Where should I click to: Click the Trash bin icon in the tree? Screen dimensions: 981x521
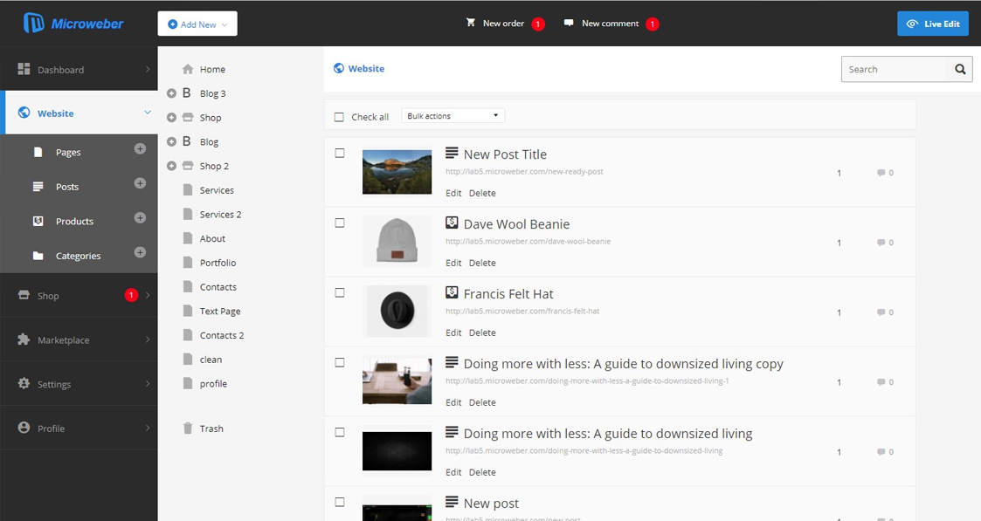187,428
